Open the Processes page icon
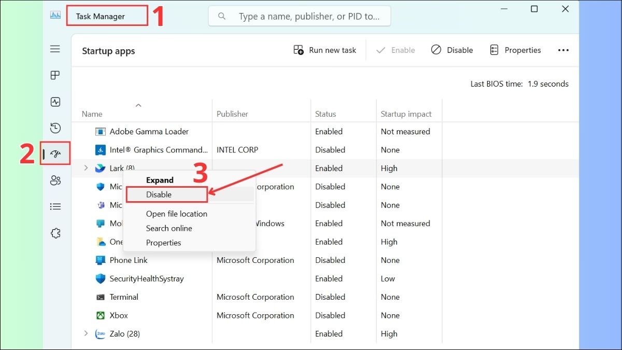622x350 pixels. tap(55, 76)
